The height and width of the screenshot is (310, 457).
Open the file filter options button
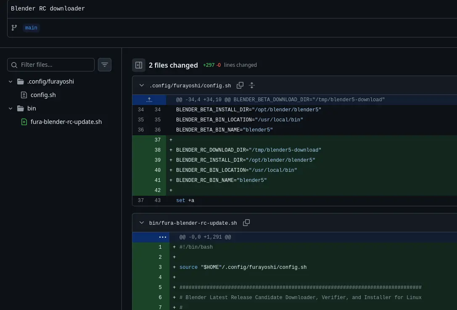(x=105, y=65)
